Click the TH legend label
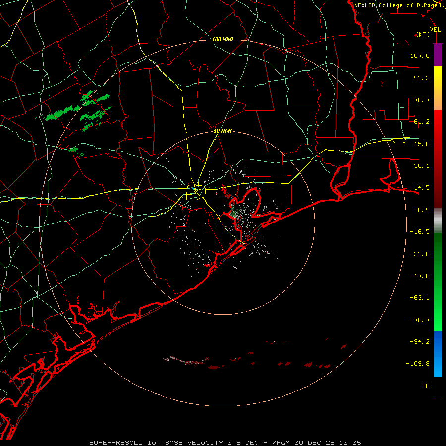This screenshot has width=446, height=446. pos(426,386)
